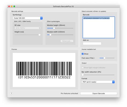Click the Font size slider handle
The height and width of the screenshot is (107, 127).
tap(104, 58)
